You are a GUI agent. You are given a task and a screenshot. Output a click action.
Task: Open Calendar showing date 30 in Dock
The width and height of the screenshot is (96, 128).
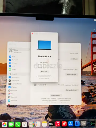[25, 124]
